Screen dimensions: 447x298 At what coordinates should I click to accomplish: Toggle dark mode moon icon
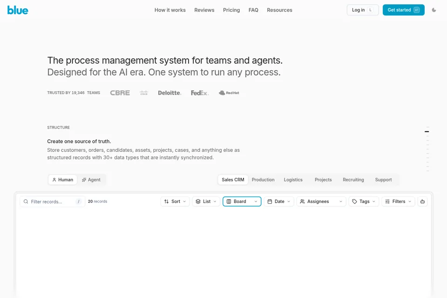click(434, 10)
